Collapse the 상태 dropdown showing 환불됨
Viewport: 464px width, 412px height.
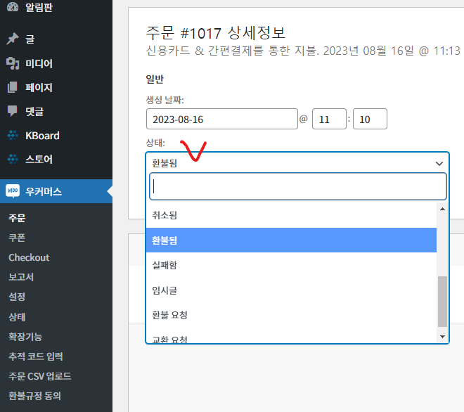pyautogui.click(x=297, y=163)
